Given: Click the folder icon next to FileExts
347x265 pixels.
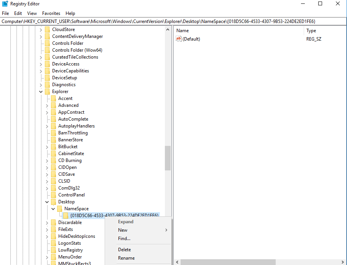Looking at the screenshot, I should coord(53,229).
